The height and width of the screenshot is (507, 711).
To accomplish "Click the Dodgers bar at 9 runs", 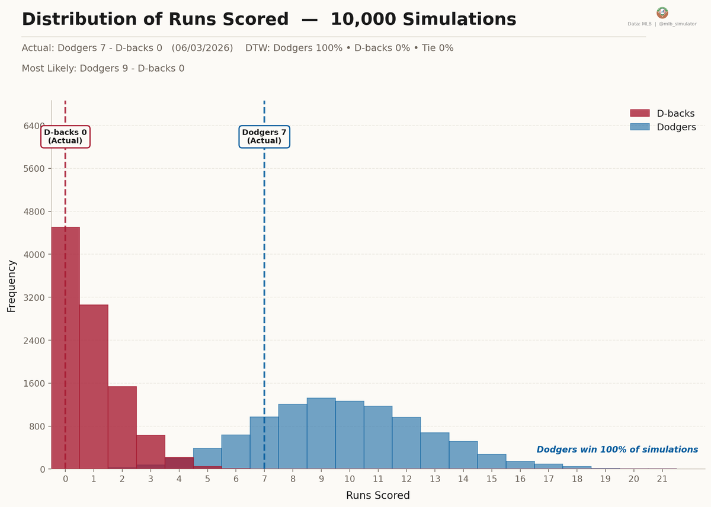I will 321,434.
